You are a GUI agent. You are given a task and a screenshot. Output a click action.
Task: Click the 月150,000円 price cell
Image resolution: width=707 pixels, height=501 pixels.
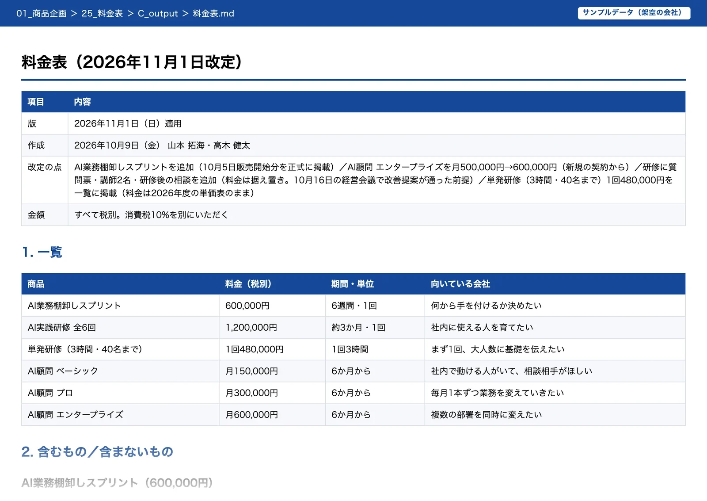tap(272, 371)
